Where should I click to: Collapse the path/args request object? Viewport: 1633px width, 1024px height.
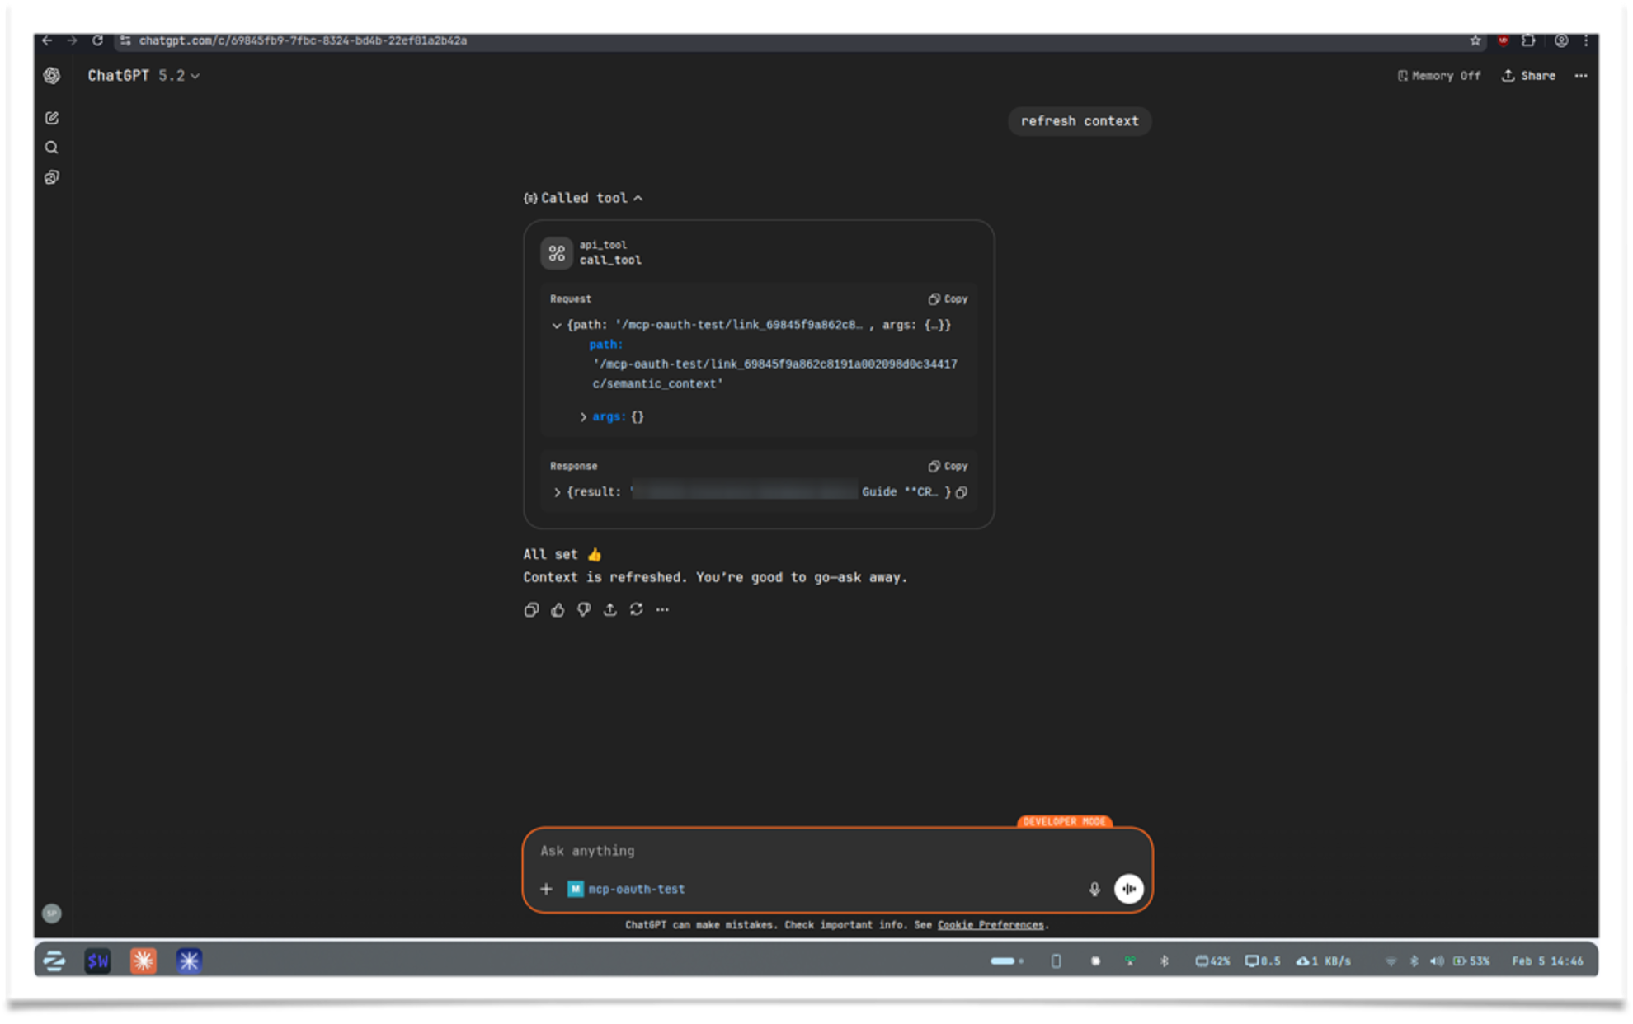click(558, 325)
